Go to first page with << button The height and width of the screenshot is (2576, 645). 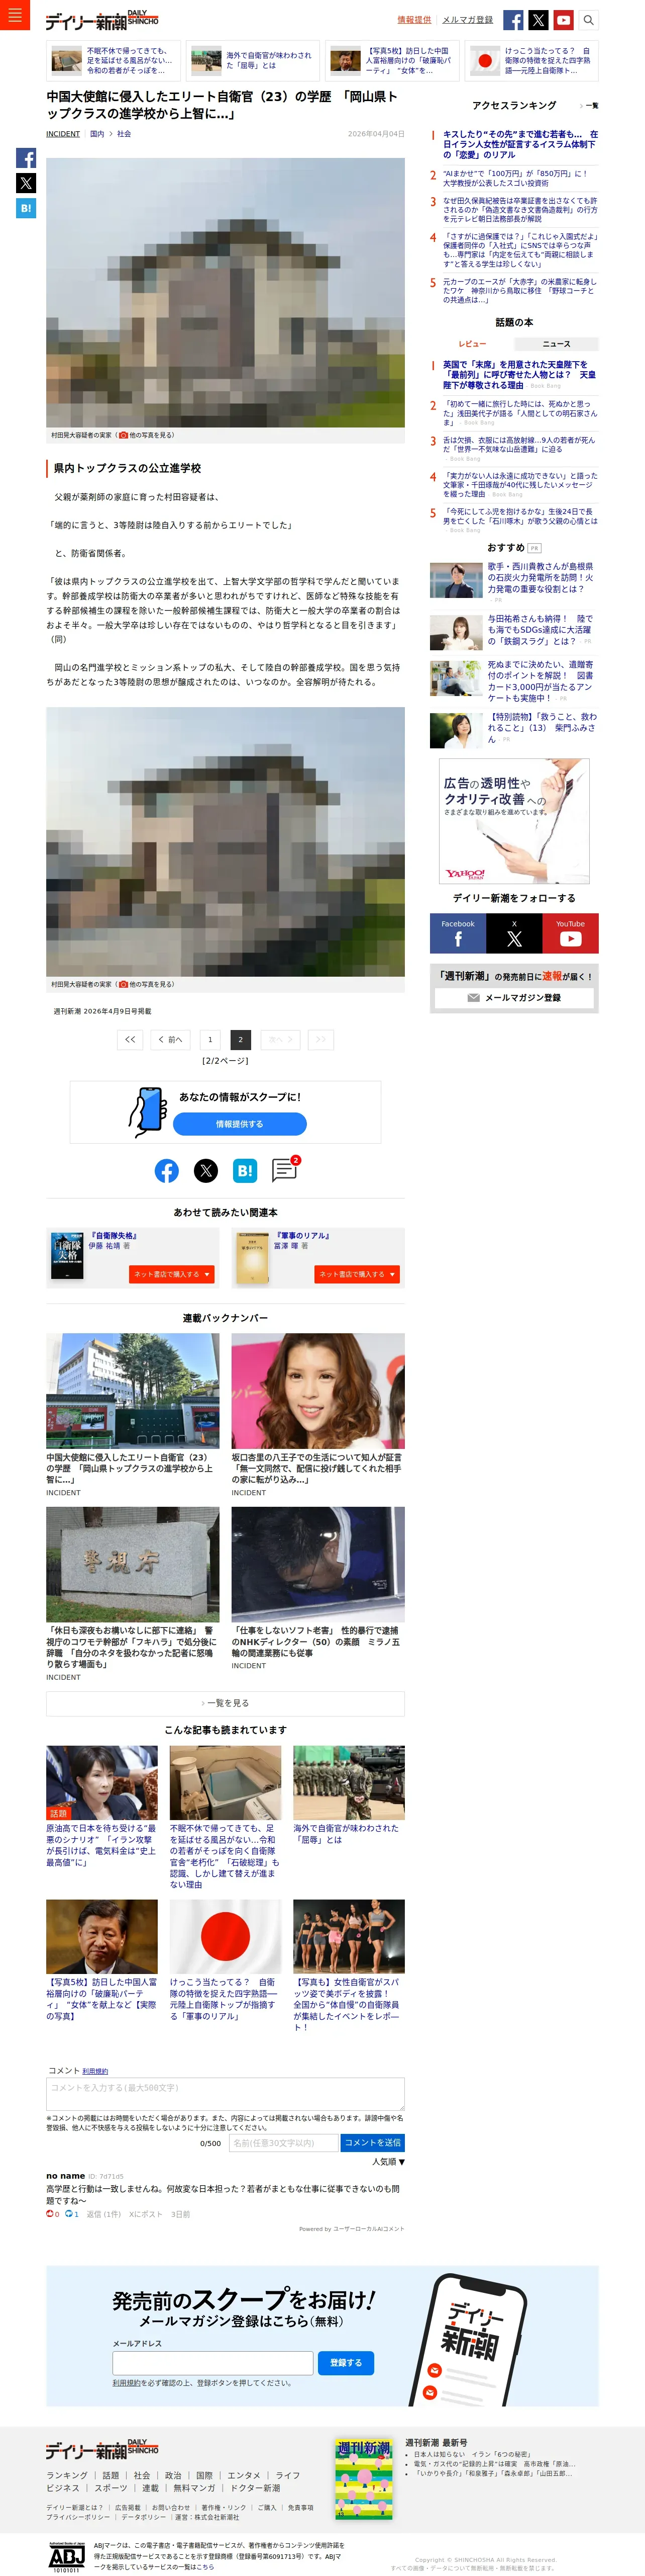(x=130, y=1040)
